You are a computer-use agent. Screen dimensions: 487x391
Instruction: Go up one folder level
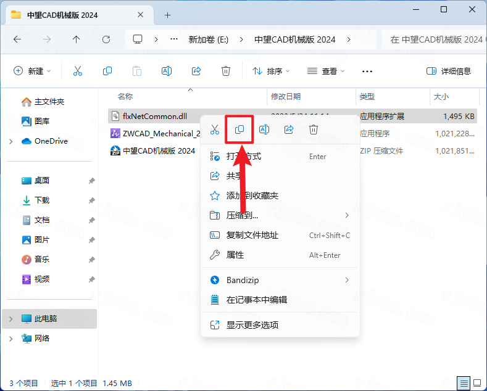(x=77, y=39)
